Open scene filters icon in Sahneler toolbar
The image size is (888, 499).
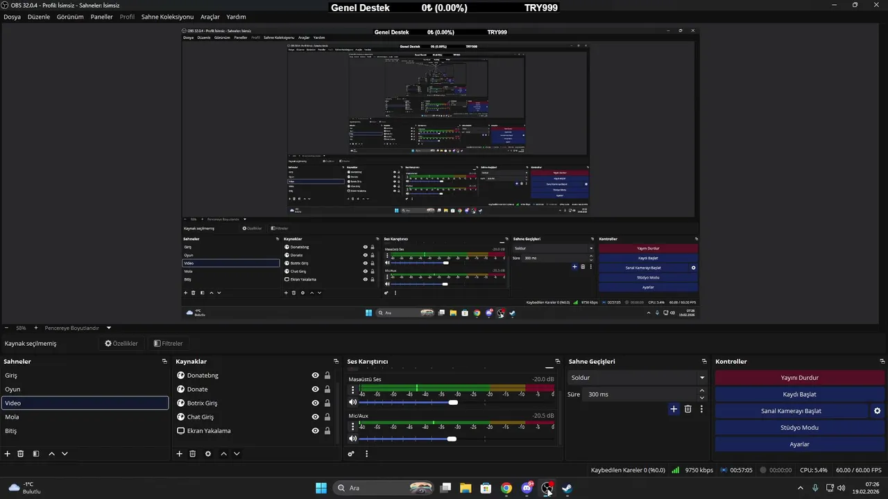click(36, 454)
